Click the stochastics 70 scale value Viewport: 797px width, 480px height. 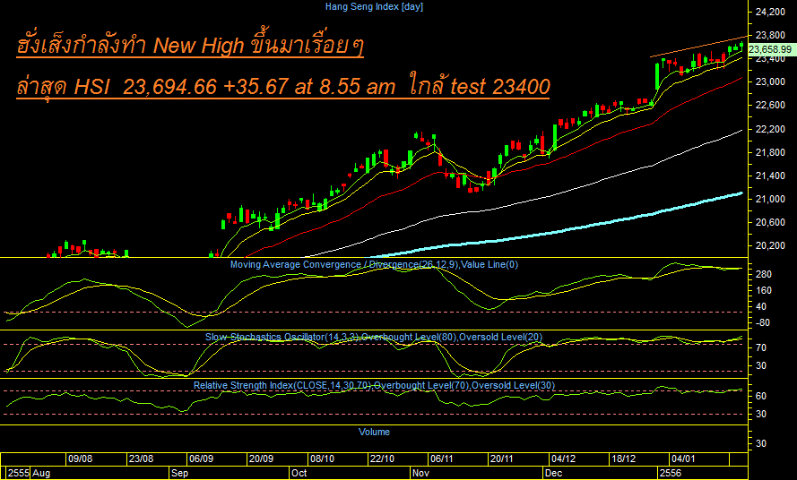click(761, 348)
